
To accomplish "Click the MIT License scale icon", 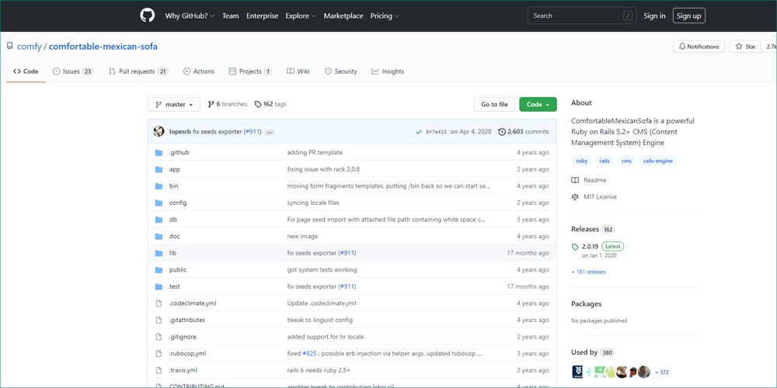I will coord(575,197).
